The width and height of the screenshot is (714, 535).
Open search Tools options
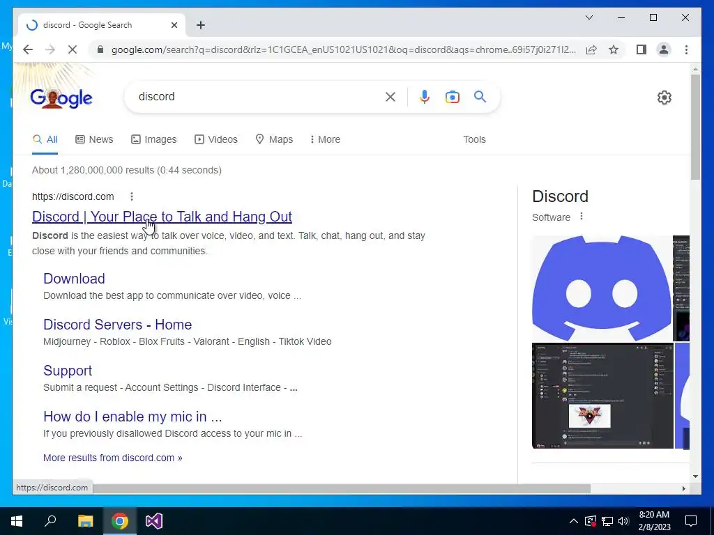click(474, 139)
